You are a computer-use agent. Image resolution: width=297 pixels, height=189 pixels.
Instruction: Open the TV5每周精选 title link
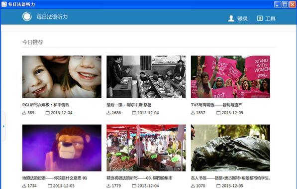(216, 105)
